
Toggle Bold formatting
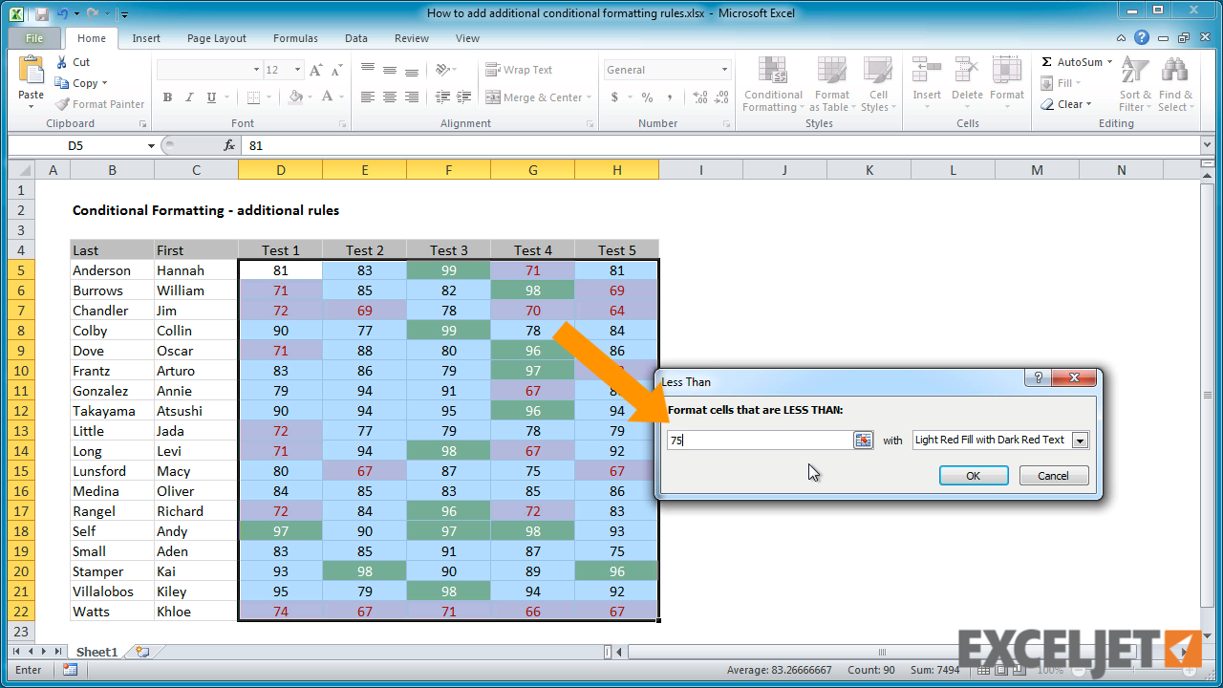(x=167, y=97)
